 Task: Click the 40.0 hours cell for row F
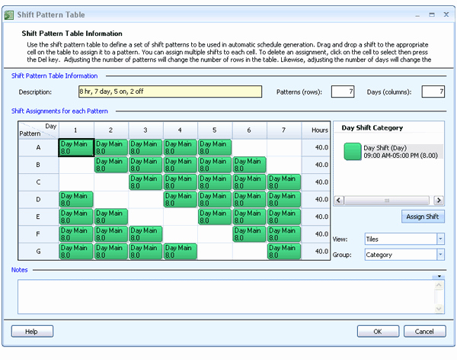(316, 234)
